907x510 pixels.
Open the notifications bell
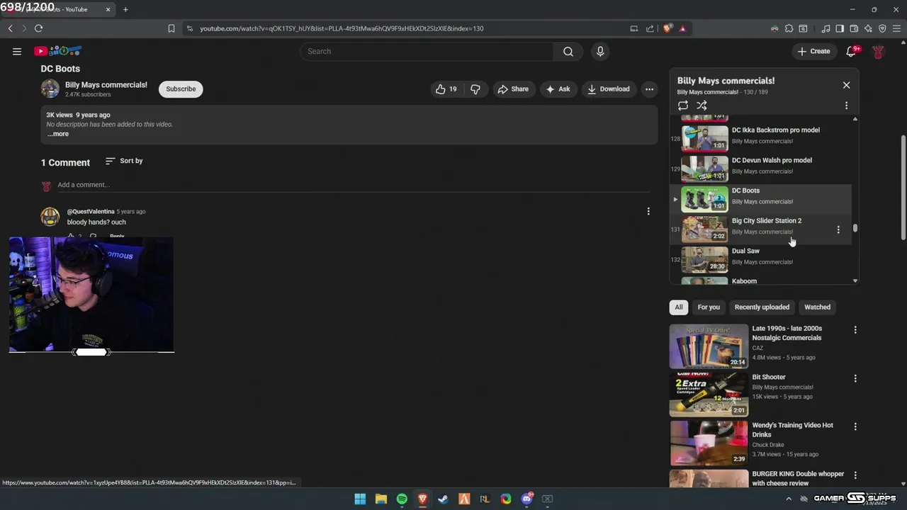click(852, 51)
